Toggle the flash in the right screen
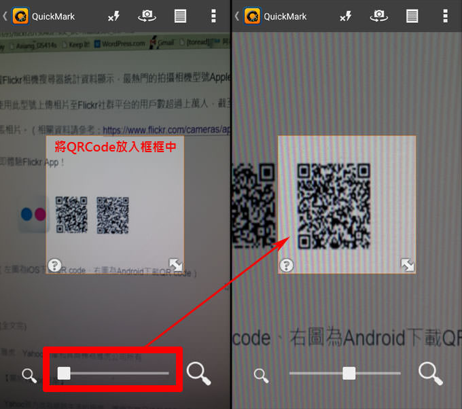Screen dimensions: 462x409 [346, 16]
